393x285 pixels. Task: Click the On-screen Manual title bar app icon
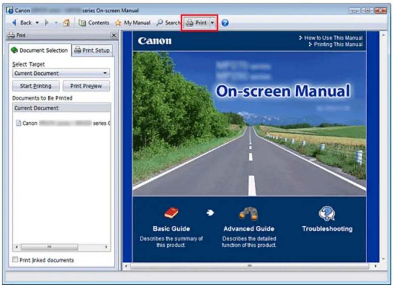click(x=9, y=10)
